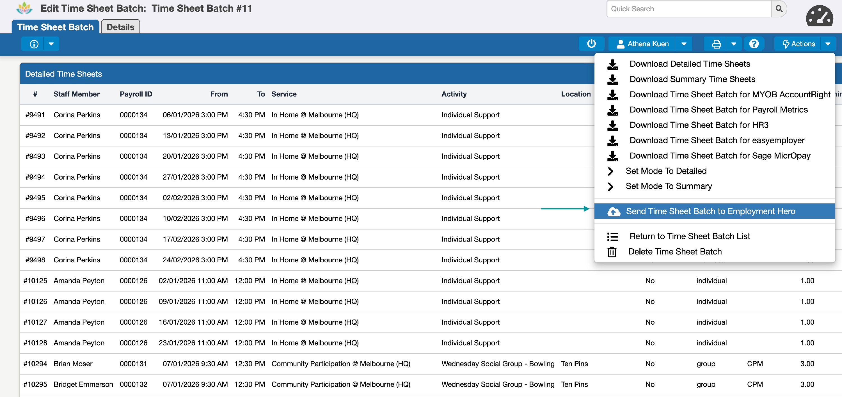Expand the print options dropdown arrow
This screenshot has width=842, height=397.
tap(734, 44)
